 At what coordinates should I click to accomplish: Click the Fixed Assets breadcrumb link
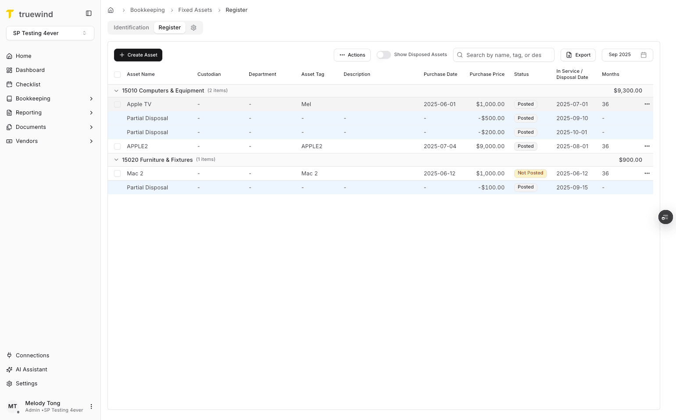tap(195, 10)
